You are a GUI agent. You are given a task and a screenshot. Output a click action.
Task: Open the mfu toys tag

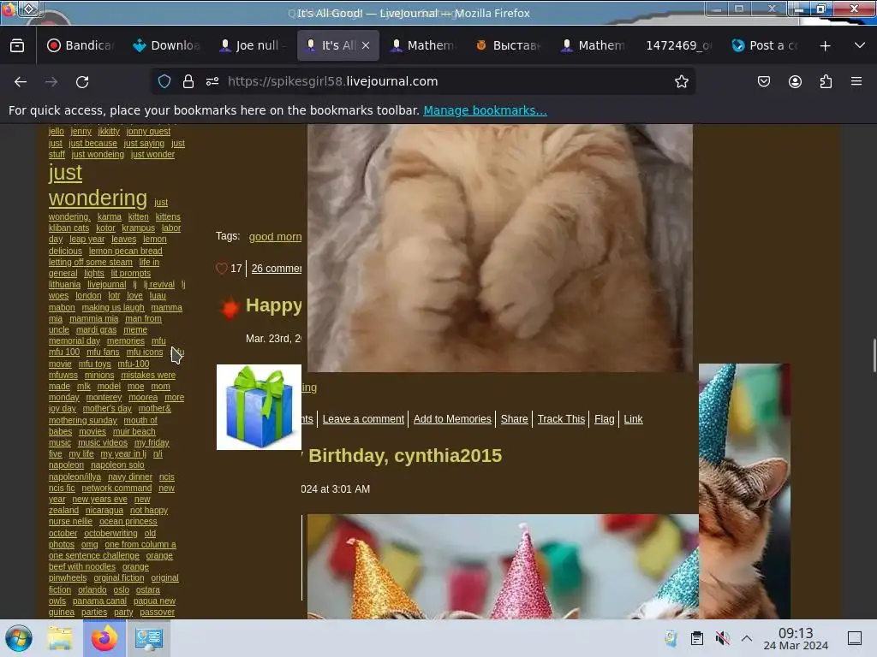[94, 364]
